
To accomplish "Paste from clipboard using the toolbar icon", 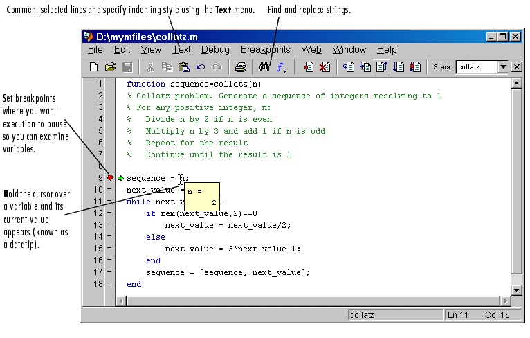I will click(x=183, y=67).
